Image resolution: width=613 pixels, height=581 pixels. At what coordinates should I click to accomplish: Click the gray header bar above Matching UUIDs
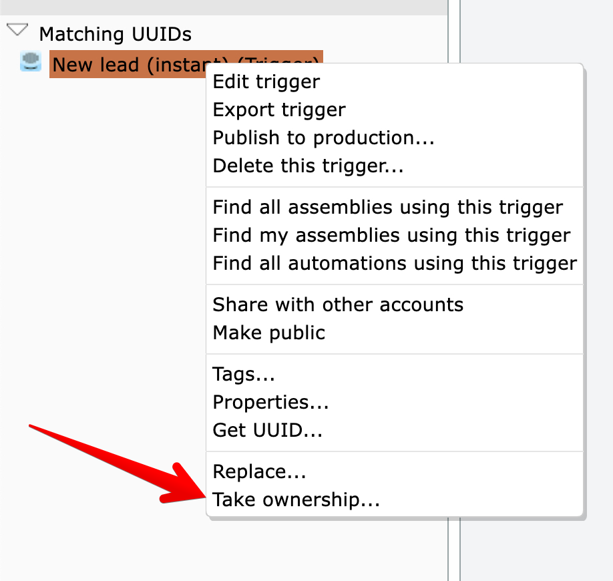coord(223,7)
